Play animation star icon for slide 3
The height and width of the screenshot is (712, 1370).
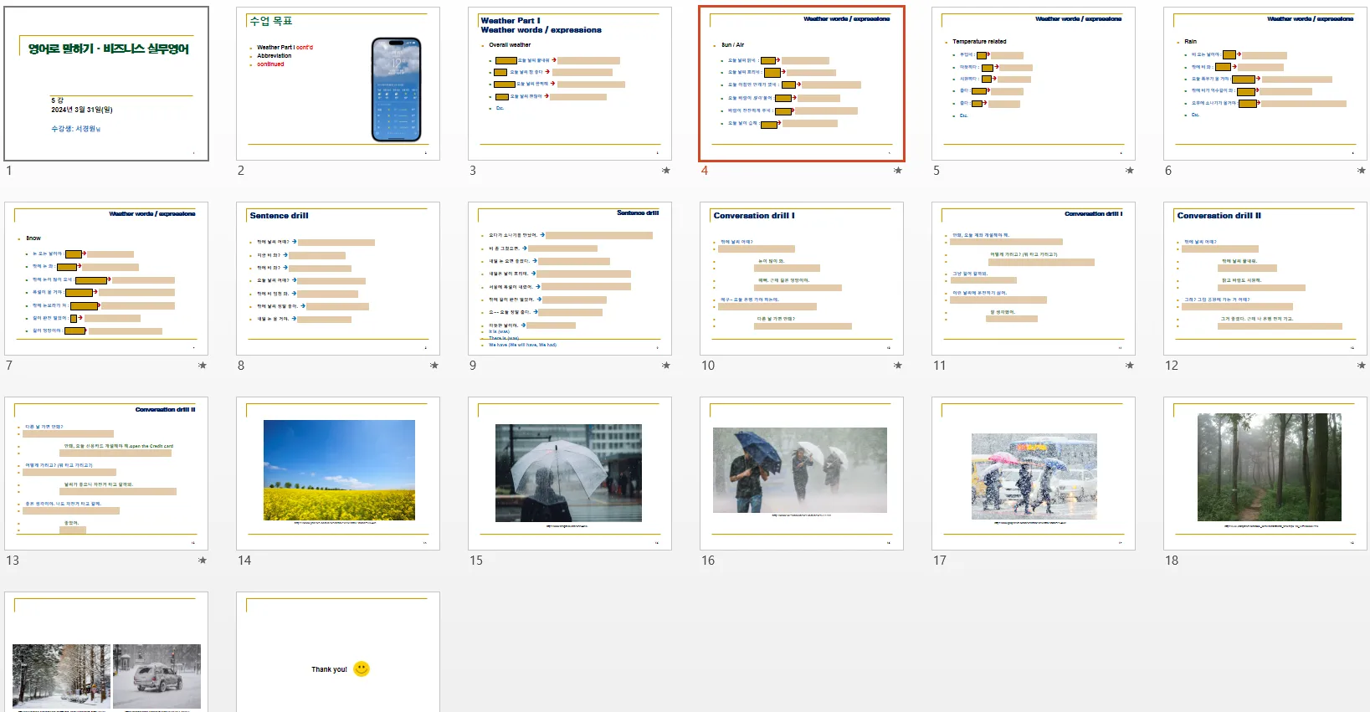click(665, 171)
